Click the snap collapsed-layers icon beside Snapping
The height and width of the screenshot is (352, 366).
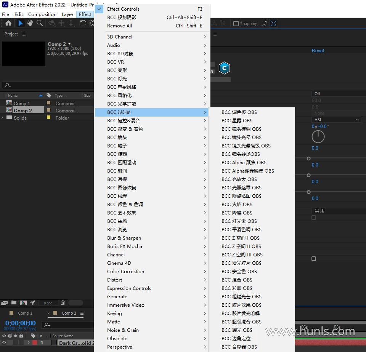273,23
